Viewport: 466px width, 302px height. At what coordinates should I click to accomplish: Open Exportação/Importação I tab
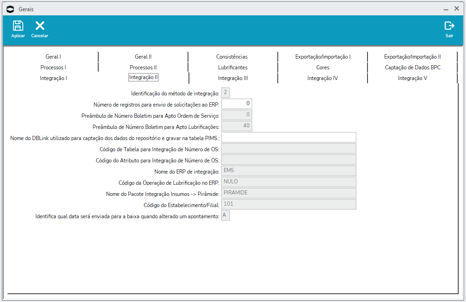323,57
